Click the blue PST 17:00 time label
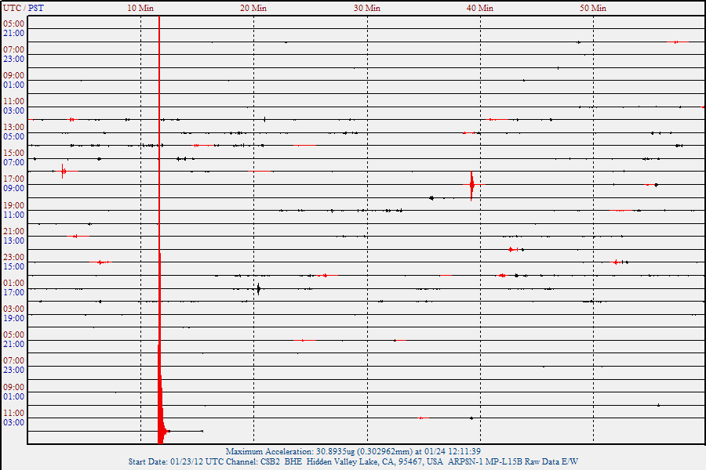The width and height of the screenshot is (706, 470). pos(13,292)
